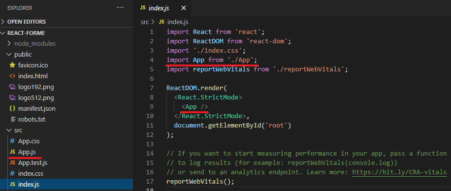Open App.test.js in the src folder
This screenshot has width=451, height=191.
pos(32,163)
